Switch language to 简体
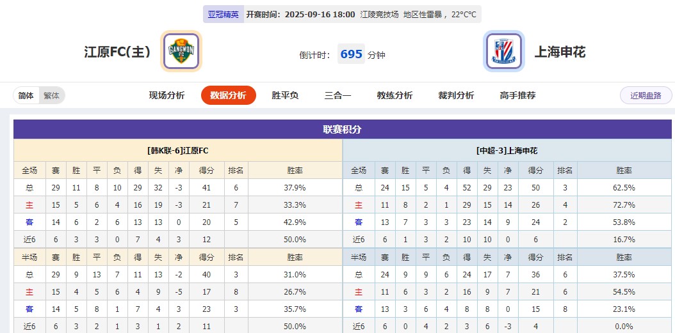 tap(26, 95)
